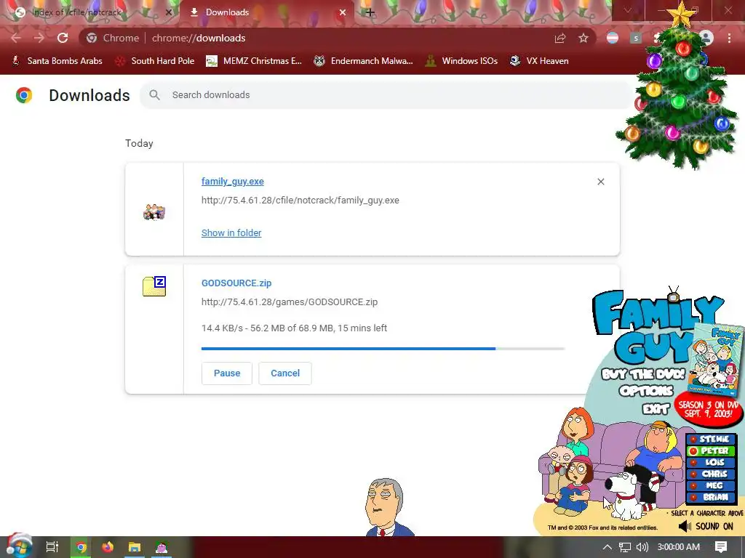Click the 14.4 KB/s download status text
The height and width of the screenshot is (558, 745).
point(294,328)
